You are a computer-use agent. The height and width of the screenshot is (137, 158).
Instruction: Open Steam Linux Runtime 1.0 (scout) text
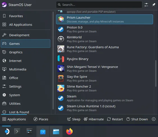tap(91, 106)
